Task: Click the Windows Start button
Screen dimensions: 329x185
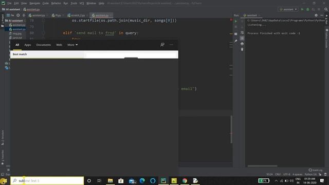Action: 4,181
